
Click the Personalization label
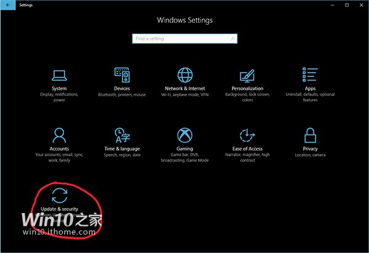247,89
